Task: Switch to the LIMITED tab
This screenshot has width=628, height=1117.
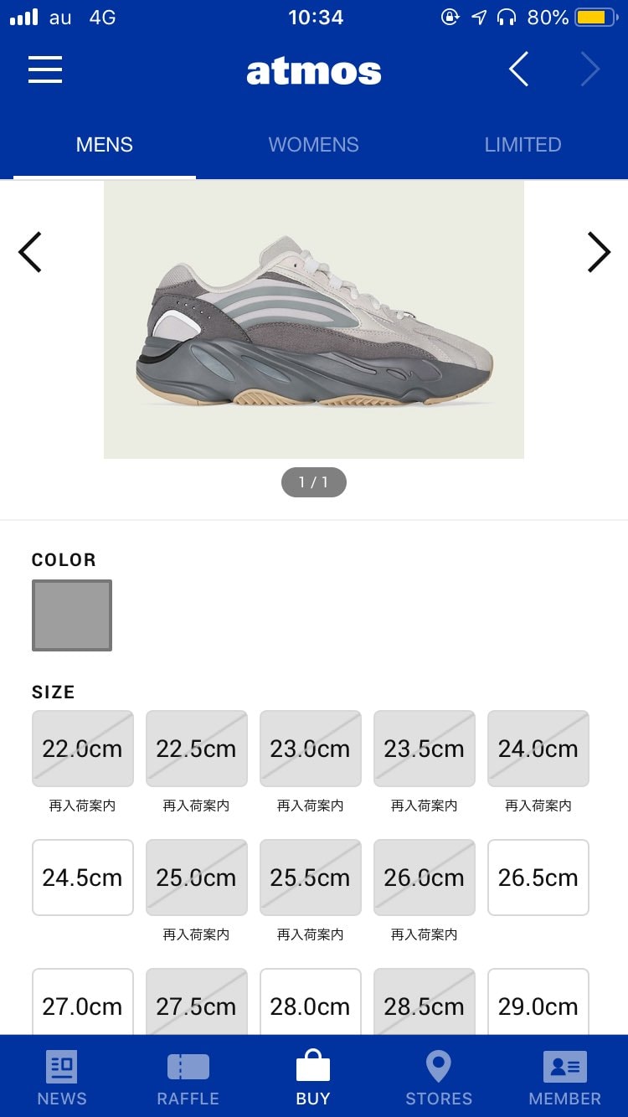Action: click(x=522, y=145)
